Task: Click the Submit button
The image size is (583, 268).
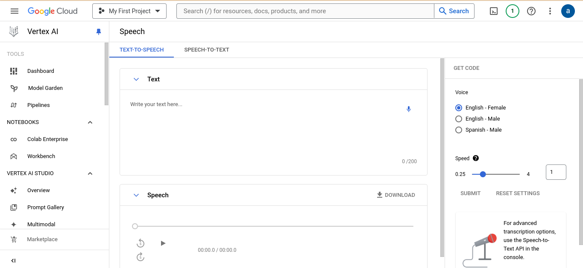Action: pyautogui.click(x=471, y=193)
